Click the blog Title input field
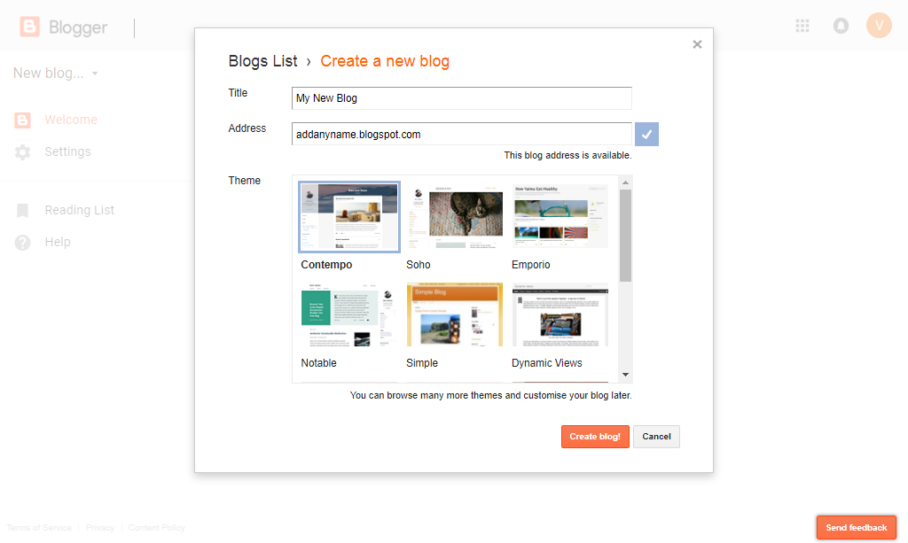908x543 pixels. (461, 98)
